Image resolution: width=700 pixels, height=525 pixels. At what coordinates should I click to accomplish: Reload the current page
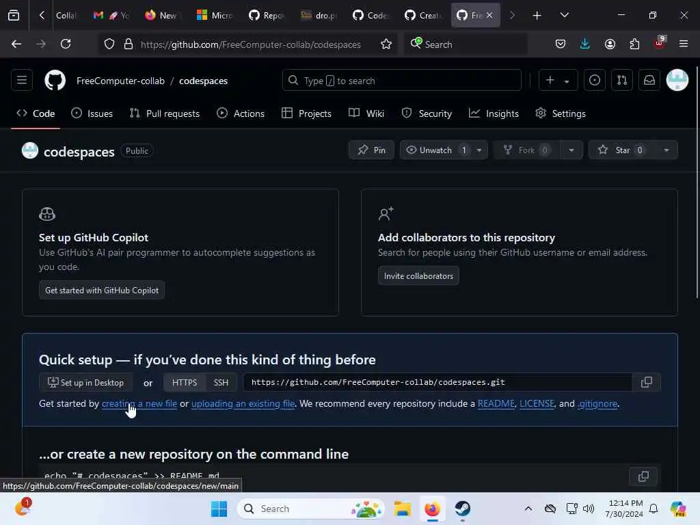pyautogui.click(x=66, y=44)
